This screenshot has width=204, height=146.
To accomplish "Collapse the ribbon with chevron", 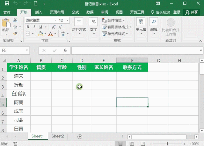I will pos(200,41).
